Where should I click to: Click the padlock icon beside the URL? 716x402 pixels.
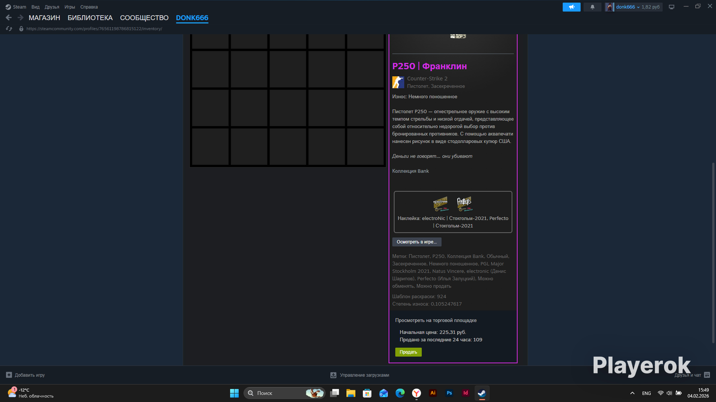point(21,29)
